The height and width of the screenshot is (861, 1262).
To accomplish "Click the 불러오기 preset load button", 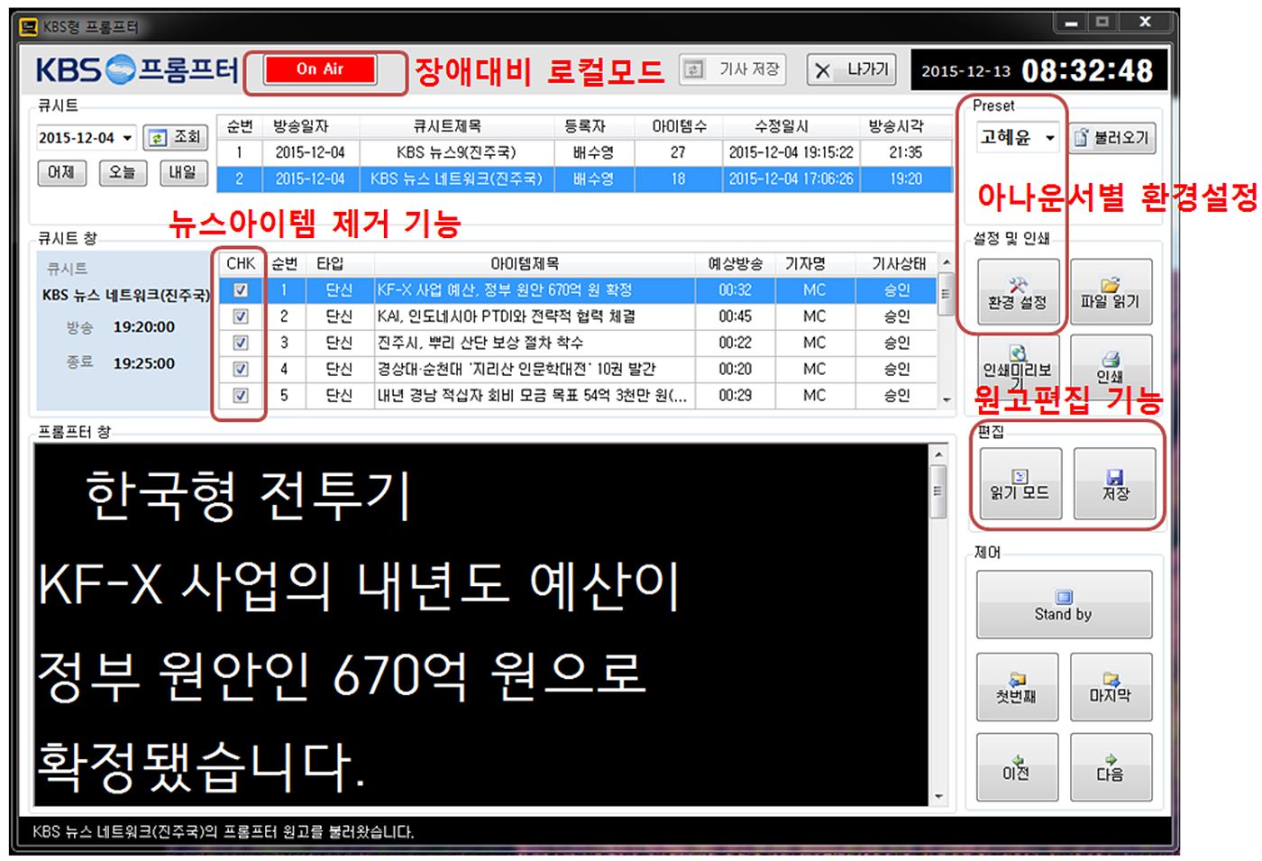I will (x=1112, y=138).
